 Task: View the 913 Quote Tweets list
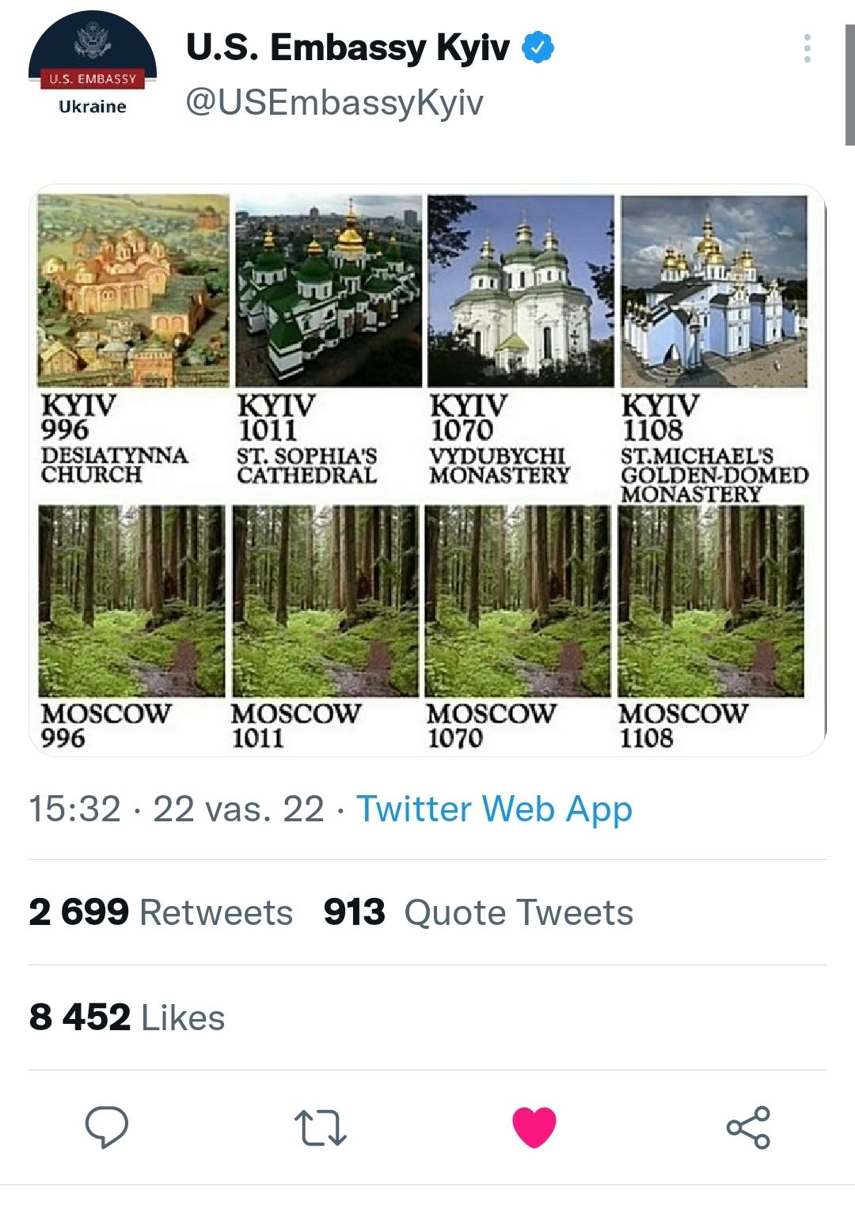(478, 912)
